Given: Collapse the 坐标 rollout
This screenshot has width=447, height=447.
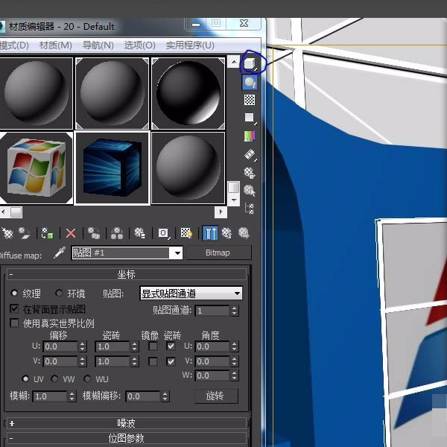Looking at the screenshot, I should pos(127,274).
